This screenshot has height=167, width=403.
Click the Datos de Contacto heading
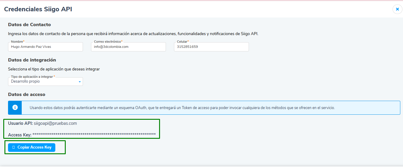29,25
